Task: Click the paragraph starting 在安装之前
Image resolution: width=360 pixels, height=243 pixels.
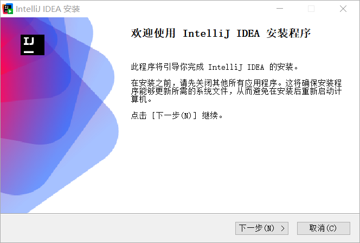Action: [x=236, y=91]
